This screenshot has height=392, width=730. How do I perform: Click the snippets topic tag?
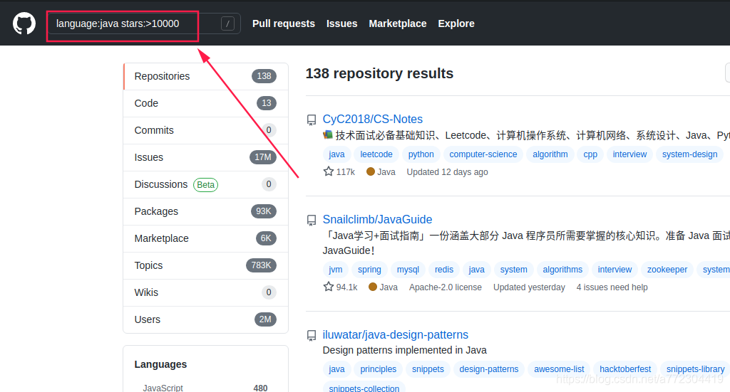(428, 369)
